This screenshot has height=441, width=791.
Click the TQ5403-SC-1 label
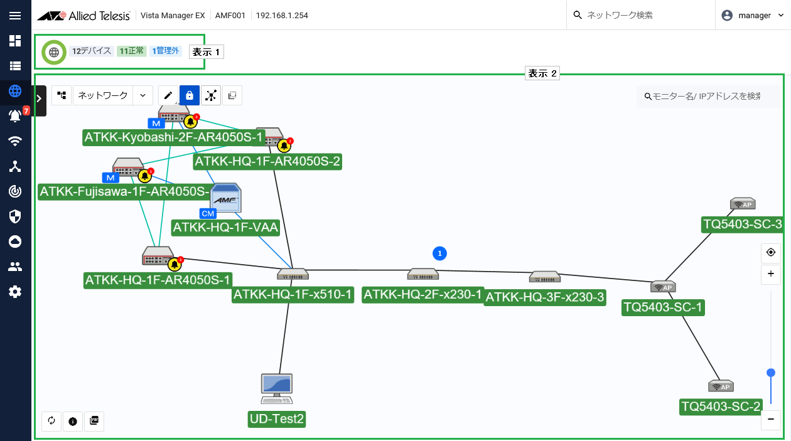663,307
